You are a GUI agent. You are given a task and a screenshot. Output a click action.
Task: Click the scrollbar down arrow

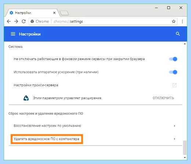click(x=185, y=157)
